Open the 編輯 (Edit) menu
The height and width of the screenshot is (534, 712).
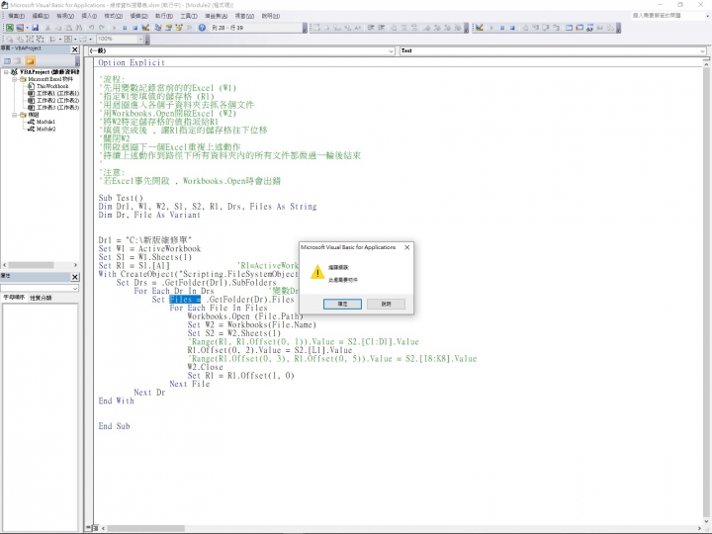pyautogui.click(x=41, y=16)
